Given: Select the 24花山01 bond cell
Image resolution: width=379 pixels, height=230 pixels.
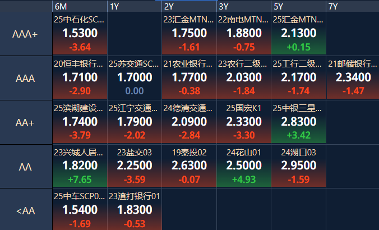Looking at the screenshot, I should point(244,165).
